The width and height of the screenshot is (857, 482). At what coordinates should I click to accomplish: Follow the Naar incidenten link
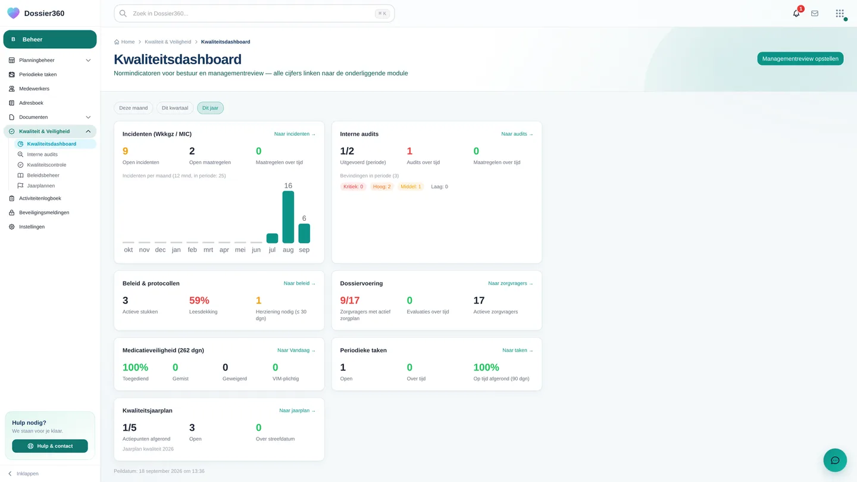(295, 134)
